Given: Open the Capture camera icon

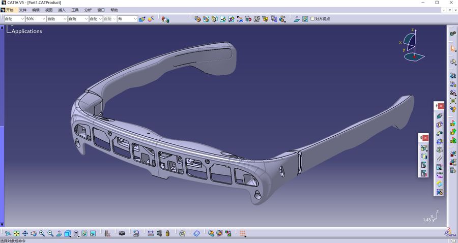Looking at the screenshot, I should (122, 233).
